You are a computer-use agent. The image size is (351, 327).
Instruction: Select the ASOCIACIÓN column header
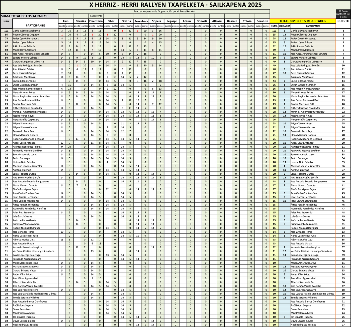pyautogui.click(x=284, y=26)
